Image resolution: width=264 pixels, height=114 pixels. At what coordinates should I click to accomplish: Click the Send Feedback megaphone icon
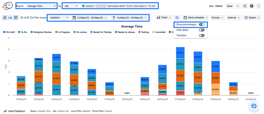point(5,111)
